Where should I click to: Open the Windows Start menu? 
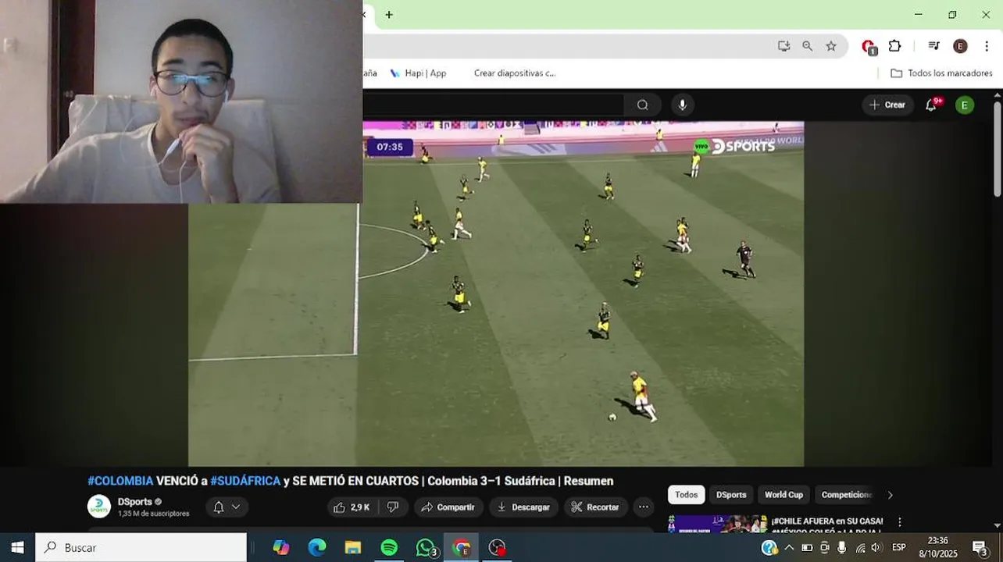[x=17, y=548]
